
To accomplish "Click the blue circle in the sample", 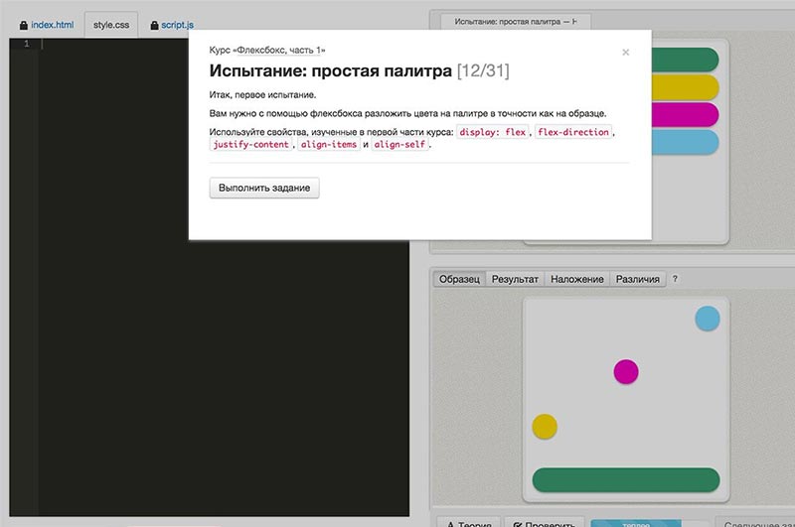I will click(x=707, y=319).
